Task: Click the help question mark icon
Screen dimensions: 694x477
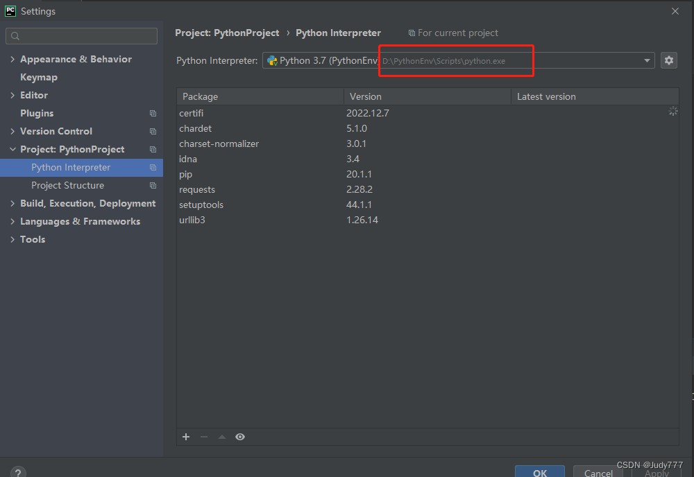Action: [19, 472]
